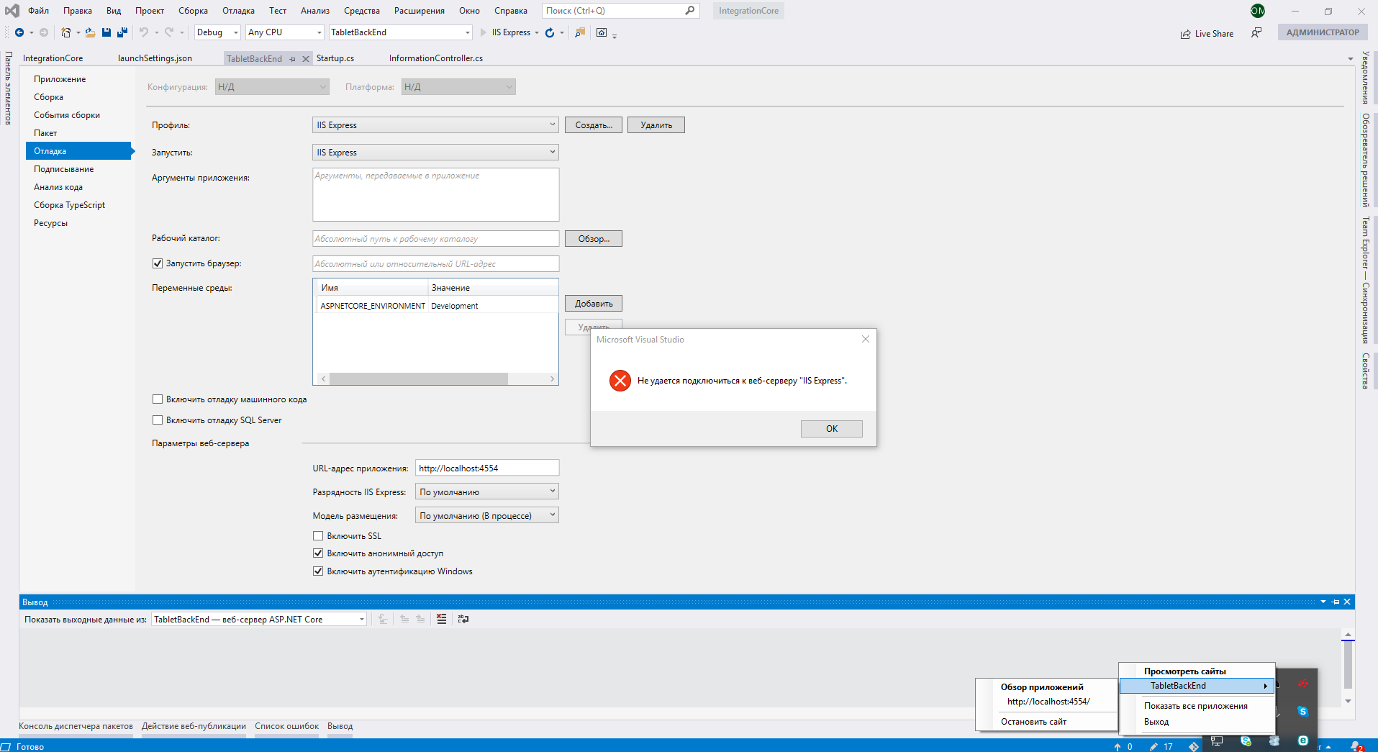Click the green start-debugging play icon

point(484,32)
